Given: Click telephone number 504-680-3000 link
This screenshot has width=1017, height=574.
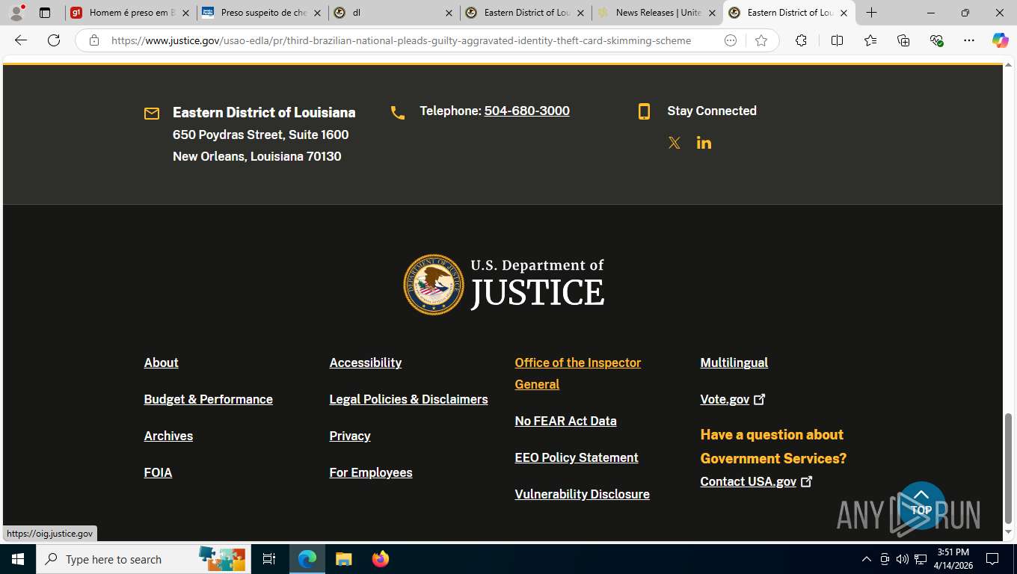Looking at the screenshot, I should 526,111.
